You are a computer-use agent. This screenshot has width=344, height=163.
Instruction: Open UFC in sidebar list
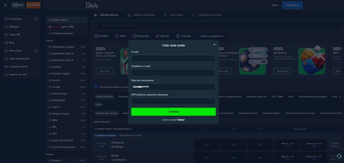point(67,133)
